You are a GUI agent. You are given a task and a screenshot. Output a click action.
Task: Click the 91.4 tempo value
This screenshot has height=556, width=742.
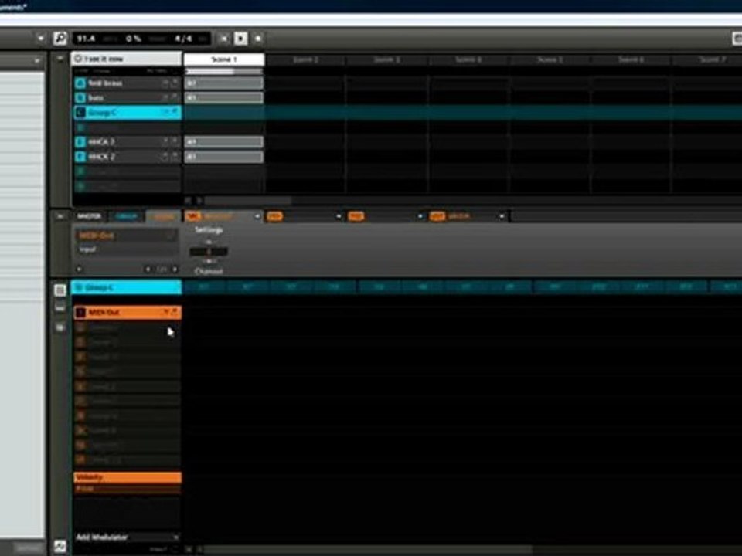click(86, 39)
